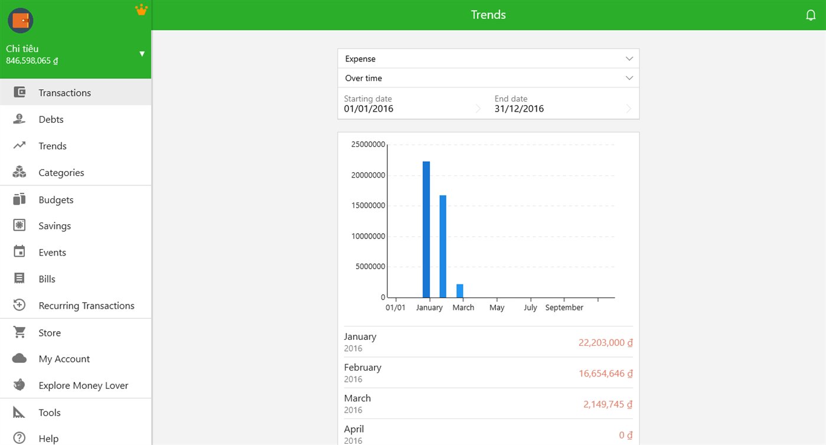The height and width of the screenshot is (445, 826).
Task: Open the Expense type dropdown
Action: point(488,58)
